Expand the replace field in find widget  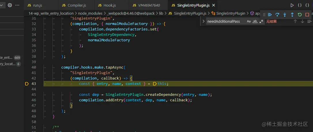pyautogui.click(x=203, y=21)
